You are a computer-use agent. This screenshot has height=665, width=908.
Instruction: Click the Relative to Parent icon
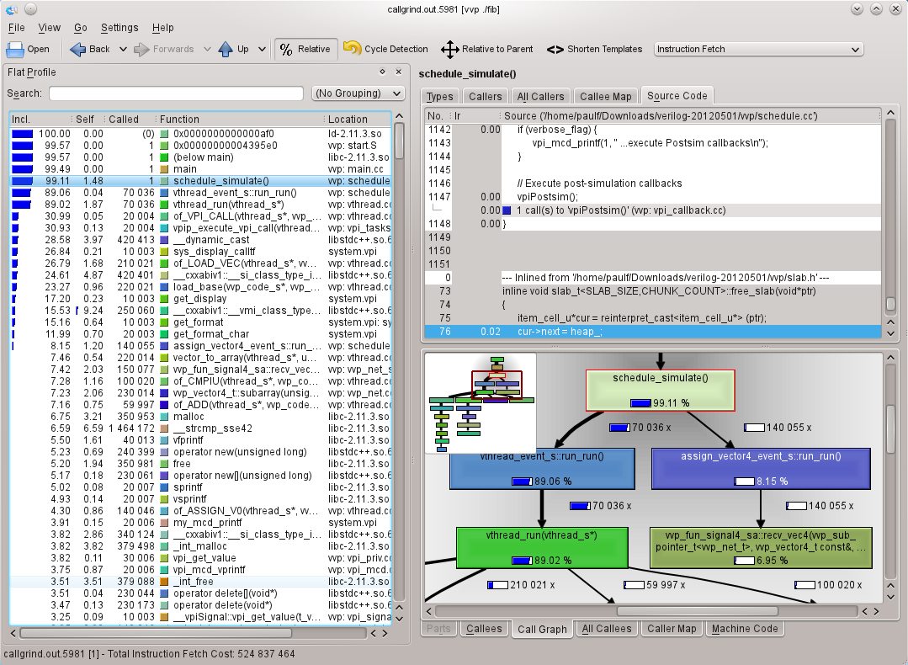coord(450,49)
